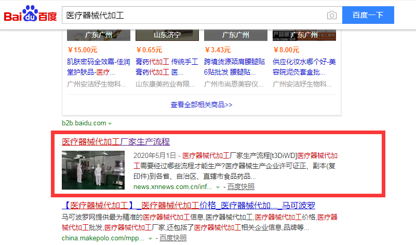This screenshot has width=416, height=245.
Task: Expand dropdown arrow next to china.makepolo.com
Action: point(150,239)
